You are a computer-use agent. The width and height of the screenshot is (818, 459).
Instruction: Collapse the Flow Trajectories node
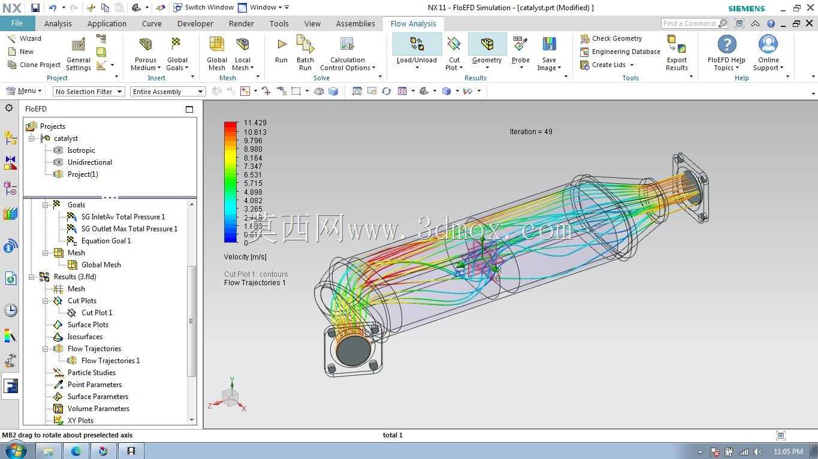(46, 349)
